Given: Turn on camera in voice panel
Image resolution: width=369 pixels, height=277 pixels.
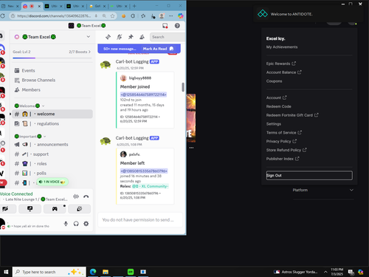Looking at the screenshot, I should [5, 209].
